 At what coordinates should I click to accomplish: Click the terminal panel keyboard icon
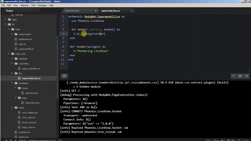(x=64, y=76)
